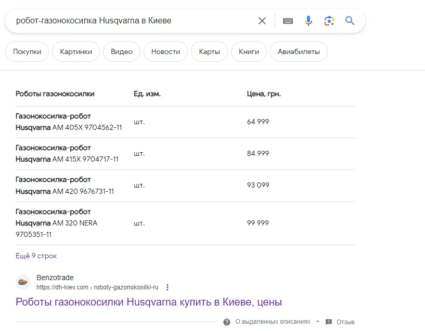Click the price 99 999
The height and width of the screenshot is (331, 425).
(258, 223)
